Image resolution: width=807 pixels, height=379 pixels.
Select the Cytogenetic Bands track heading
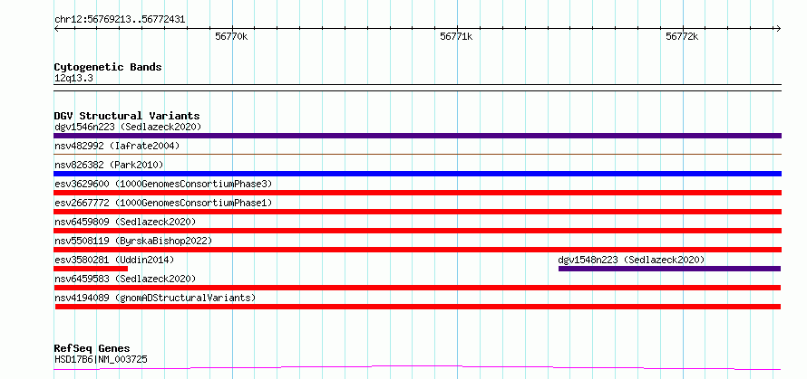coord(108,67)
